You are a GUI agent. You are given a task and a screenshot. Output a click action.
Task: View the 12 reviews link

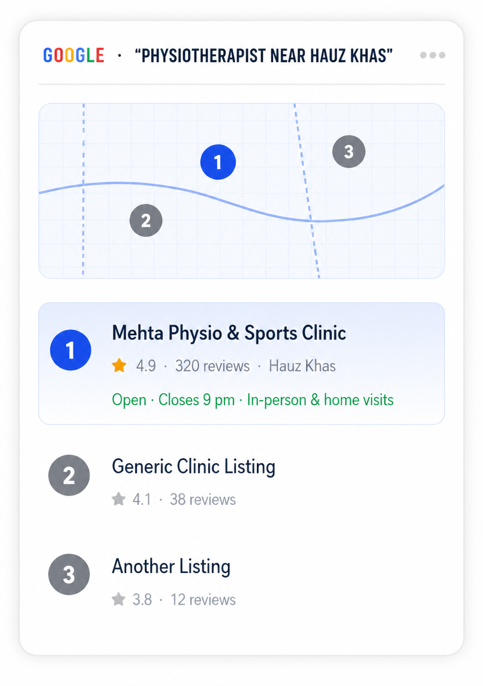coord(203,600)
